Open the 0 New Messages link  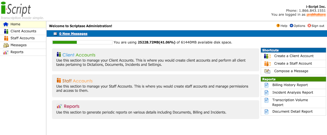pyautogui.click(x=73, y=34)
